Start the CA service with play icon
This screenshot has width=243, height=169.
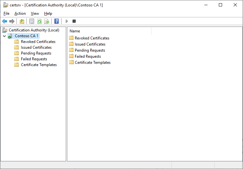tap(67, 21)
